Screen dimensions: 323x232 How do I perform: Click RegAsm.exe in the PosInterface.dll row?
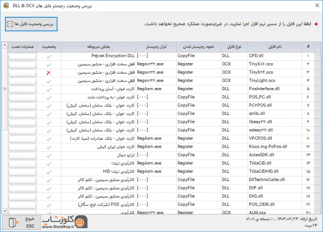pos(156,89)
